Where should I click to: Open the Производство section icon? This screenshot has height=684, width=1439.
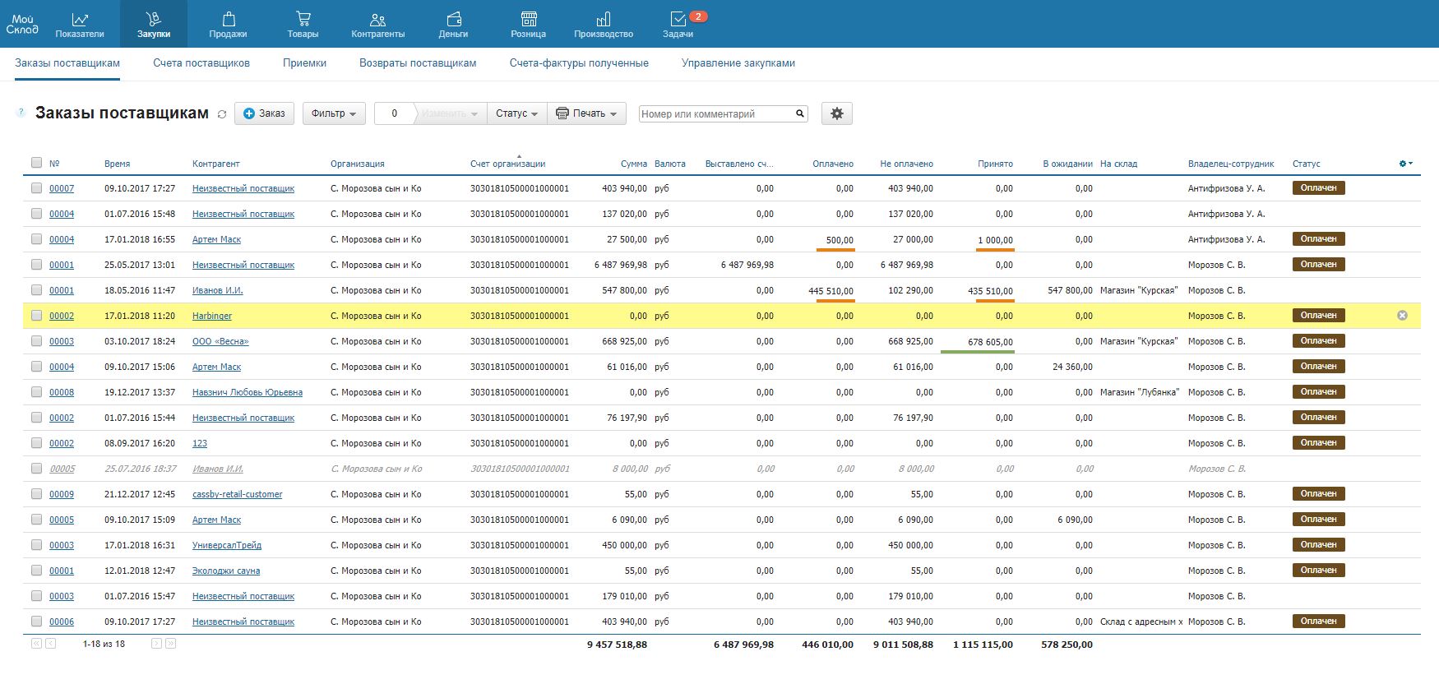click(x=604, y=20)
